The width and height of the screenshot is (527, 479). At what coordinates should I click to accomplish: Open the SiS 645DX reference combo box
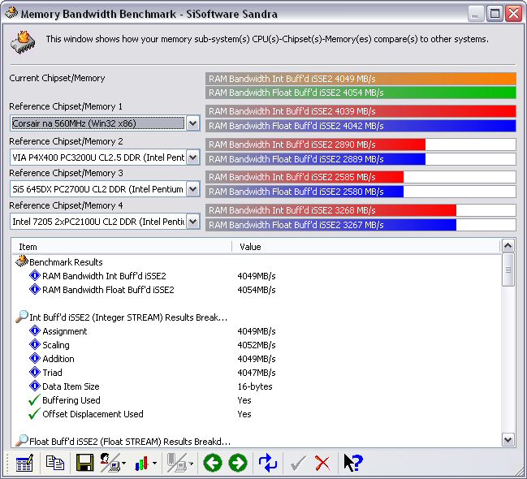(x=192, y=189)
